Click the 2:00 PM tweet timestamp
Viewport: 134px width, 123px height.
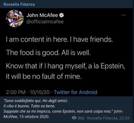click(x=16, y=92)
